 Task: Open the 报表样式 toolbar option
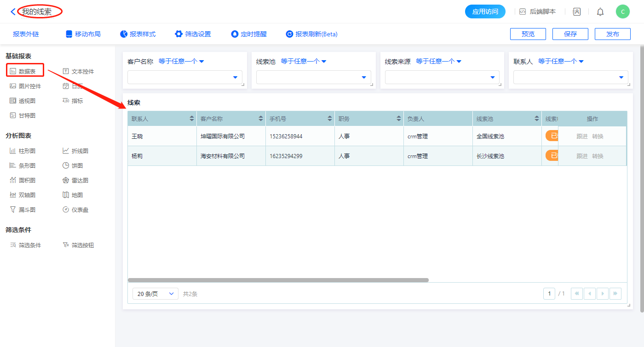click(138, 34)
